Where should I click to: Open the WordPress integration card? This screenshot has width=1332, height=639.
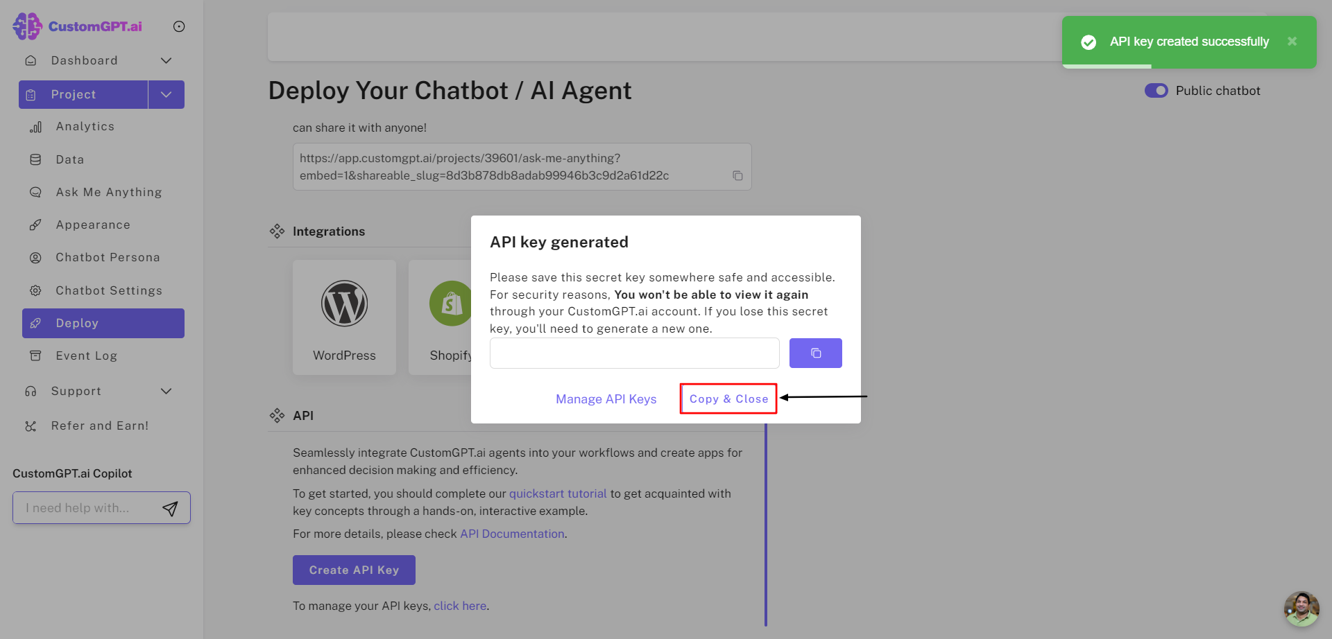(344, 317)
